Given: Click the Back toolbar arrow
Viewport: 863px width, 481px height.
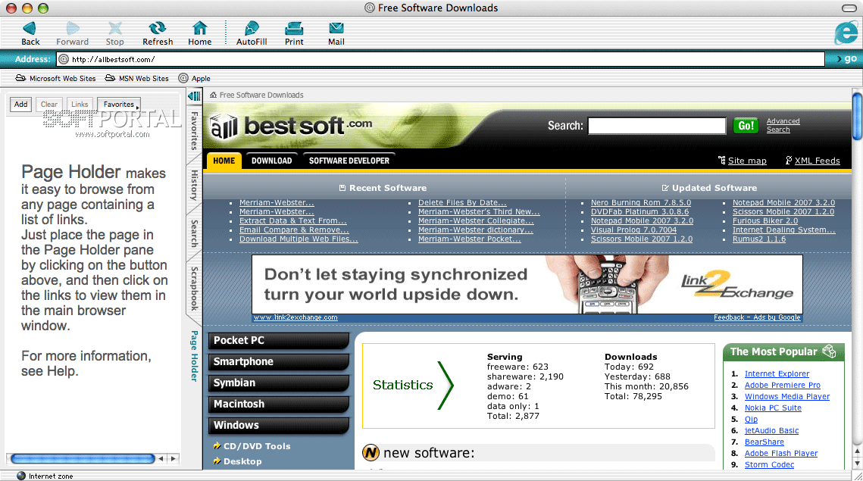Looking at the screenshot, I should (x=30, y=28).
